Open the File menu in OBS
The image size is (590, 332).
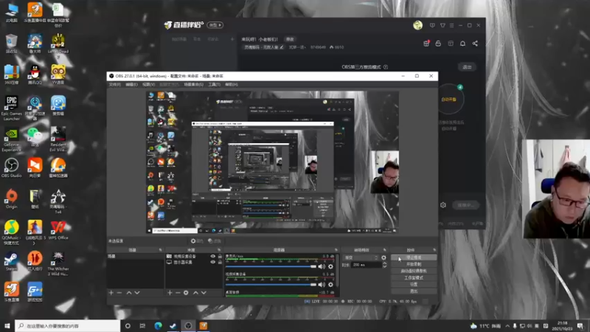(x=115, y=84)
